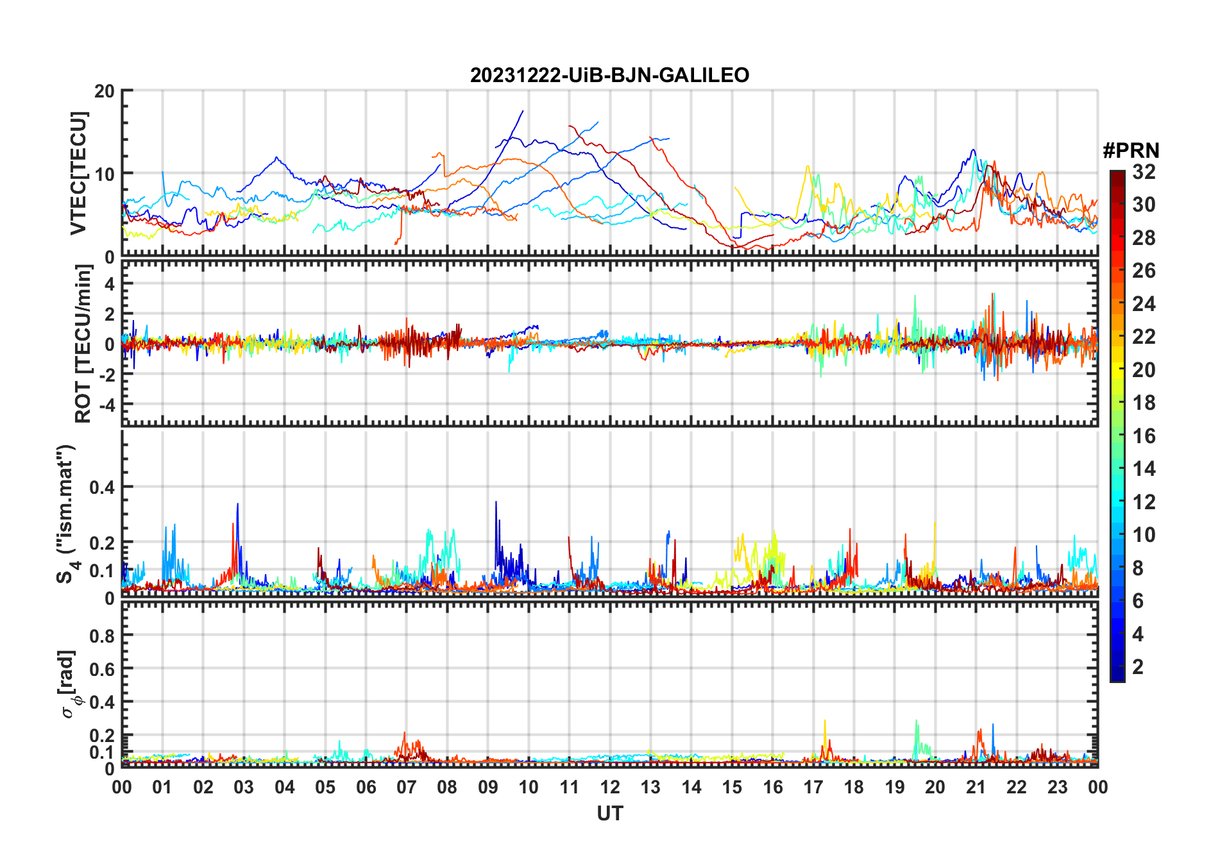1220x853 pixels.
Task: Click the x-axis tick label 04
Action: coord(285,787)
